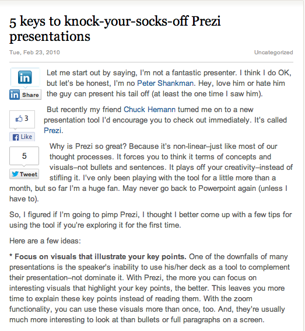Click the large LinkedIn logo above Share
The image size is (305, 331).
click(25, 77)
